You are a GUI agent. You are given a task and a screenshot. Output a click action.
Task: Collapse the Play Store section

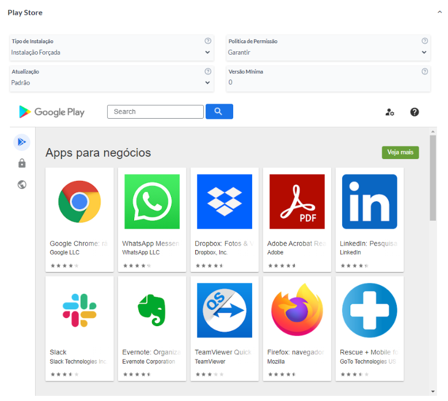[x=440, y=12]
